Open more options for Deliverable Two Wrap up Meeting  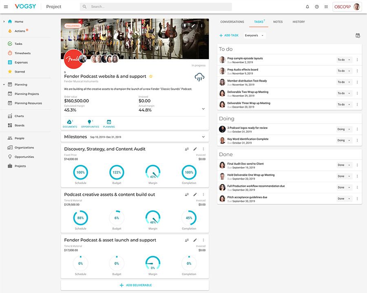(357, 93)
